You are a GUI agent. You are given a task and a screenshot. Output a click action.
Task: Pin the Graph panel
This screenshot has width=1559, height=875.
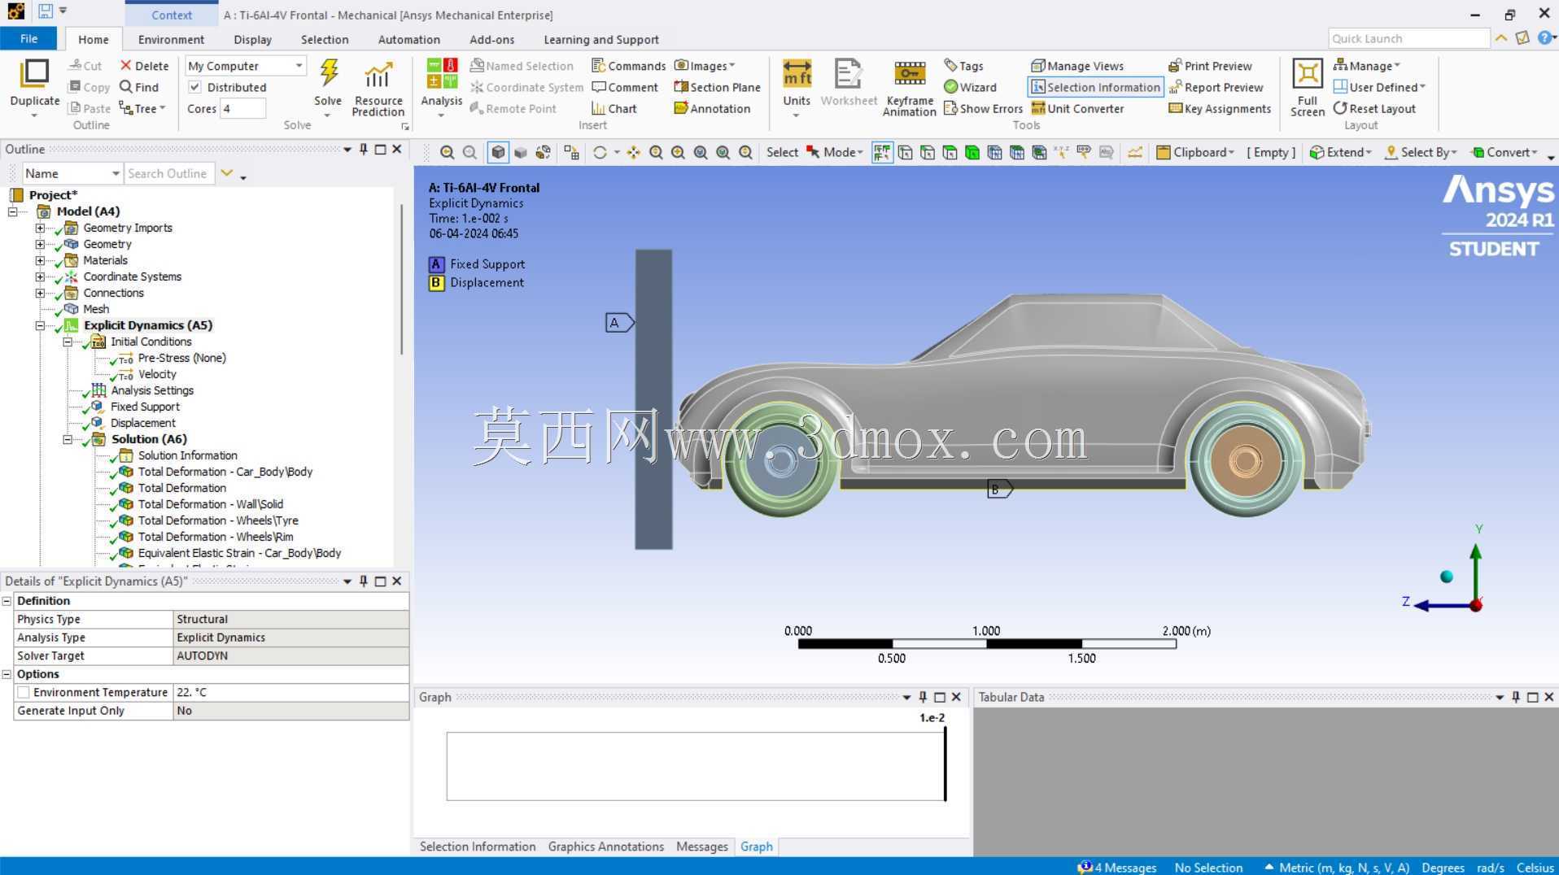pos(923,697)
